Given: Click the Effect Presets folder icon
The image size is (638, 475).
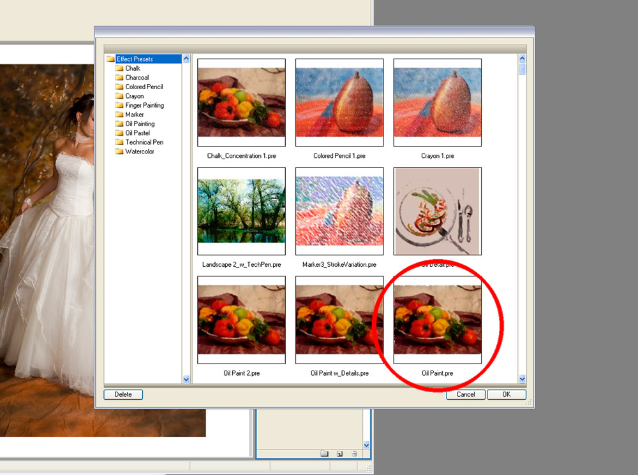Looking at the screenshot, I should pos(110,59).
